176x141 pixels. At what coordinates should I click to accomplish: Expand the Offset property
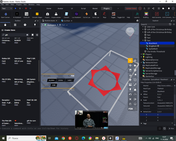pyautogui.click(x=141, y=94)
